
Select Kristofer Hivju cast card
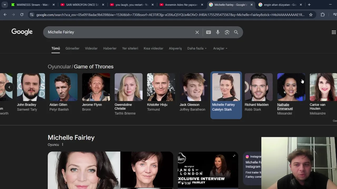pyautogui.click(x=161, y=92)
